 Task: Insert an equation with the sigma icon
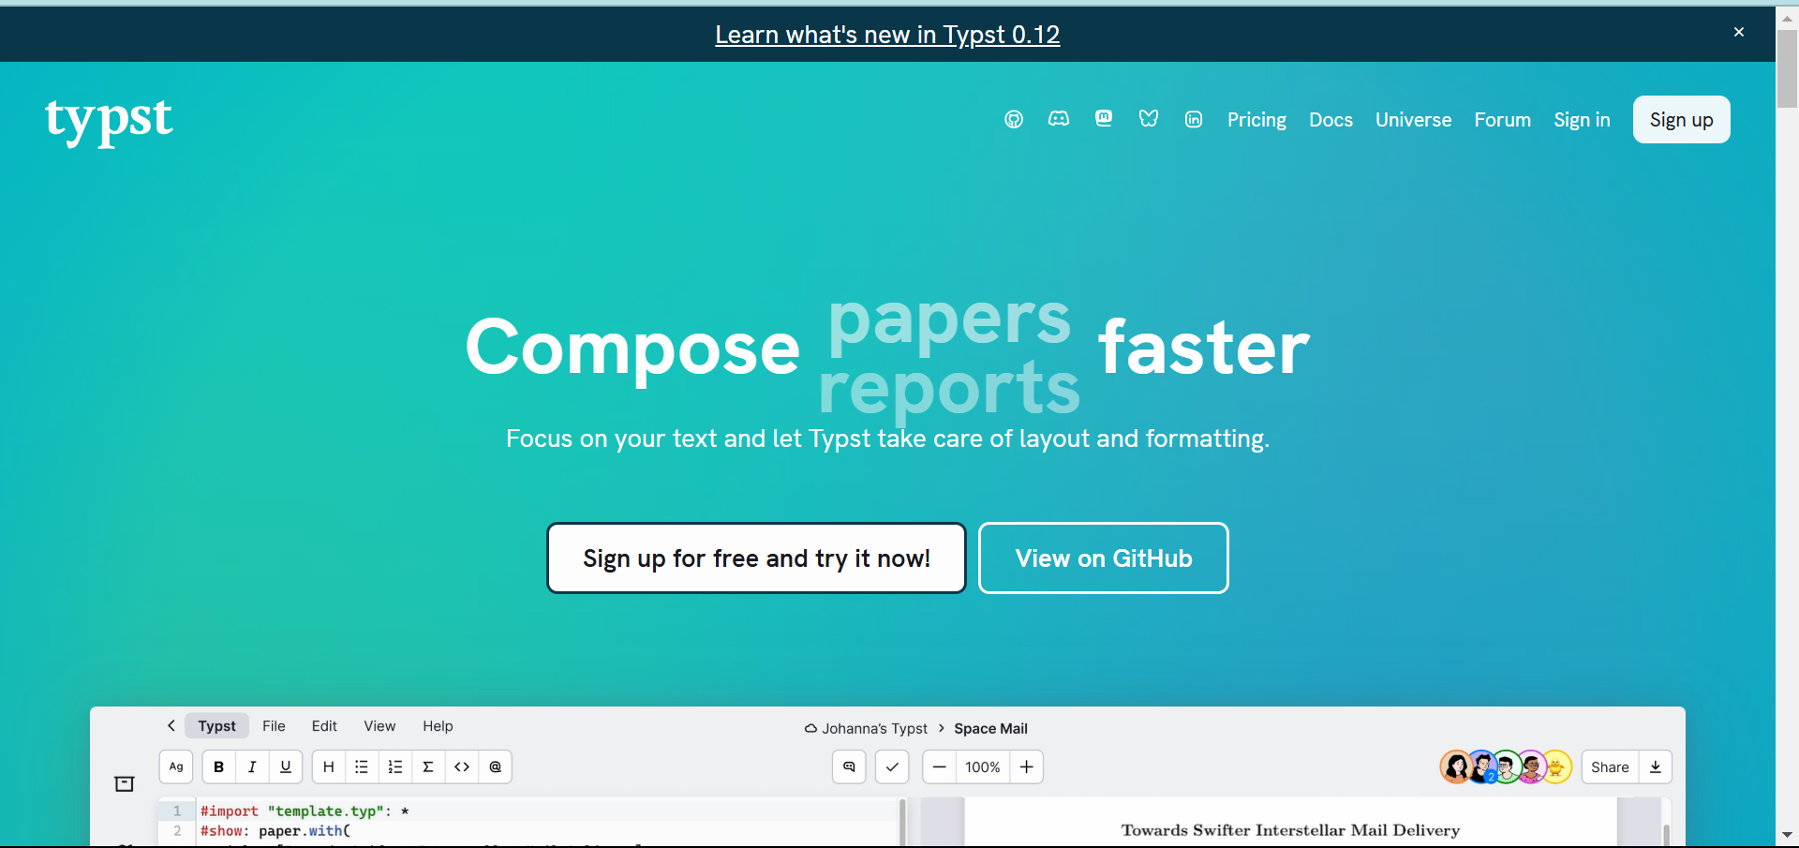pyautogui.click(x=428, y=766)
